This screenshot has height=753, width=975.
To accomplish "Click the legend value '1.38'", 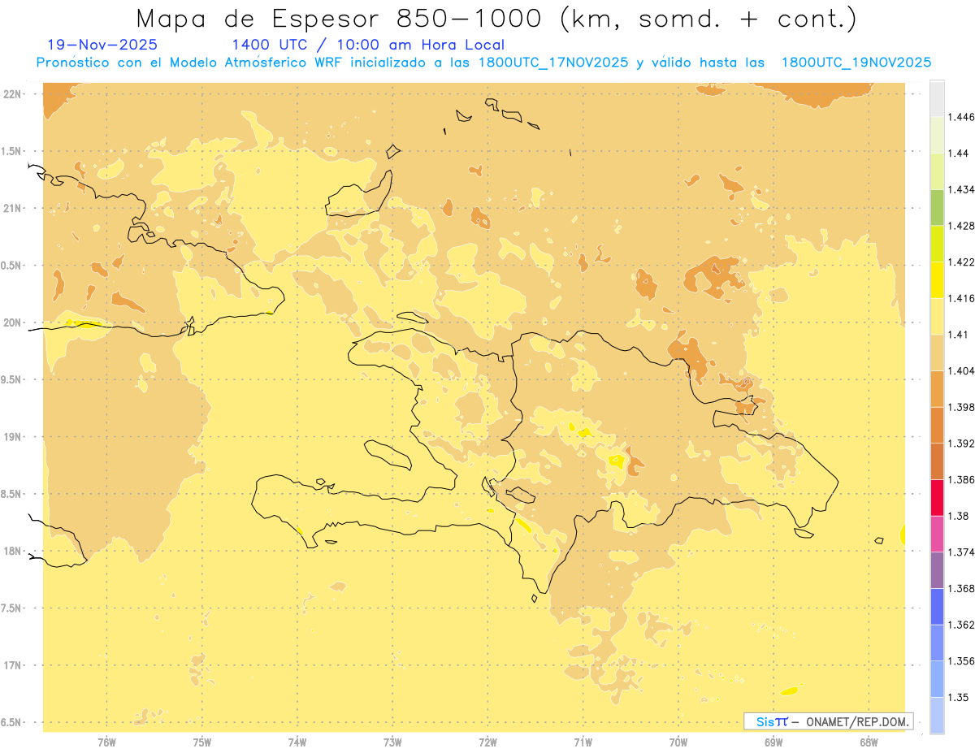I will [959, 516].
